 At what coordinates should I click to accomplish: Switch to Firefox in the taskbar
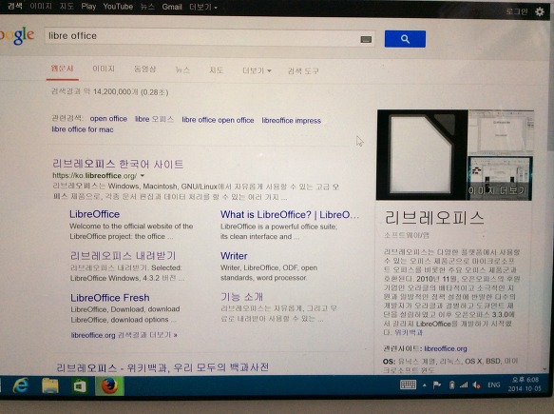click(109, 385)
